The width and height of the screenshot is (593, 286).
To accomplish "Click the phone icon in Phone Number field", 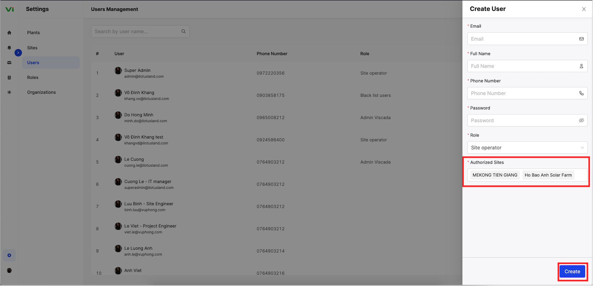I will coord(581,93).
